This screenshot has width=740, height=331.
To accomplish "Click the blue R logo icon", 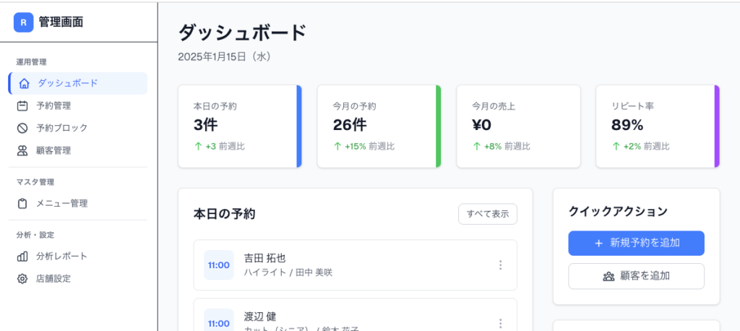I will [x=24, y=22].
